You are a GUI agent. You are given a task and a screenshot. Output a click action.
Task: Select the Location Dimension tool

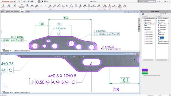click(9, 6)
